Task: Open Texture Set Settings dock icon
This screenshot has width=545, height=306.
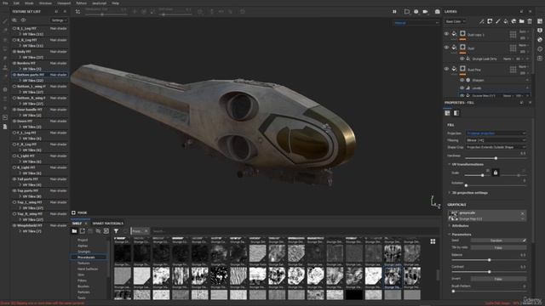Action: 540,21
